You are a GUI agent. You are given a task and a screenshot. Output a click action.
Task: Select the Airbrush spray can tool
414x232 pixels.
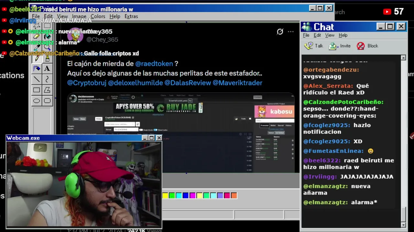37,69
